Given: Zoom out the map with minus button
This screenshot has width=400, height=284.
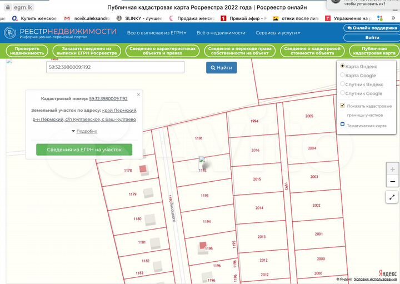Looking at the screenshot, I should (392, 181).
